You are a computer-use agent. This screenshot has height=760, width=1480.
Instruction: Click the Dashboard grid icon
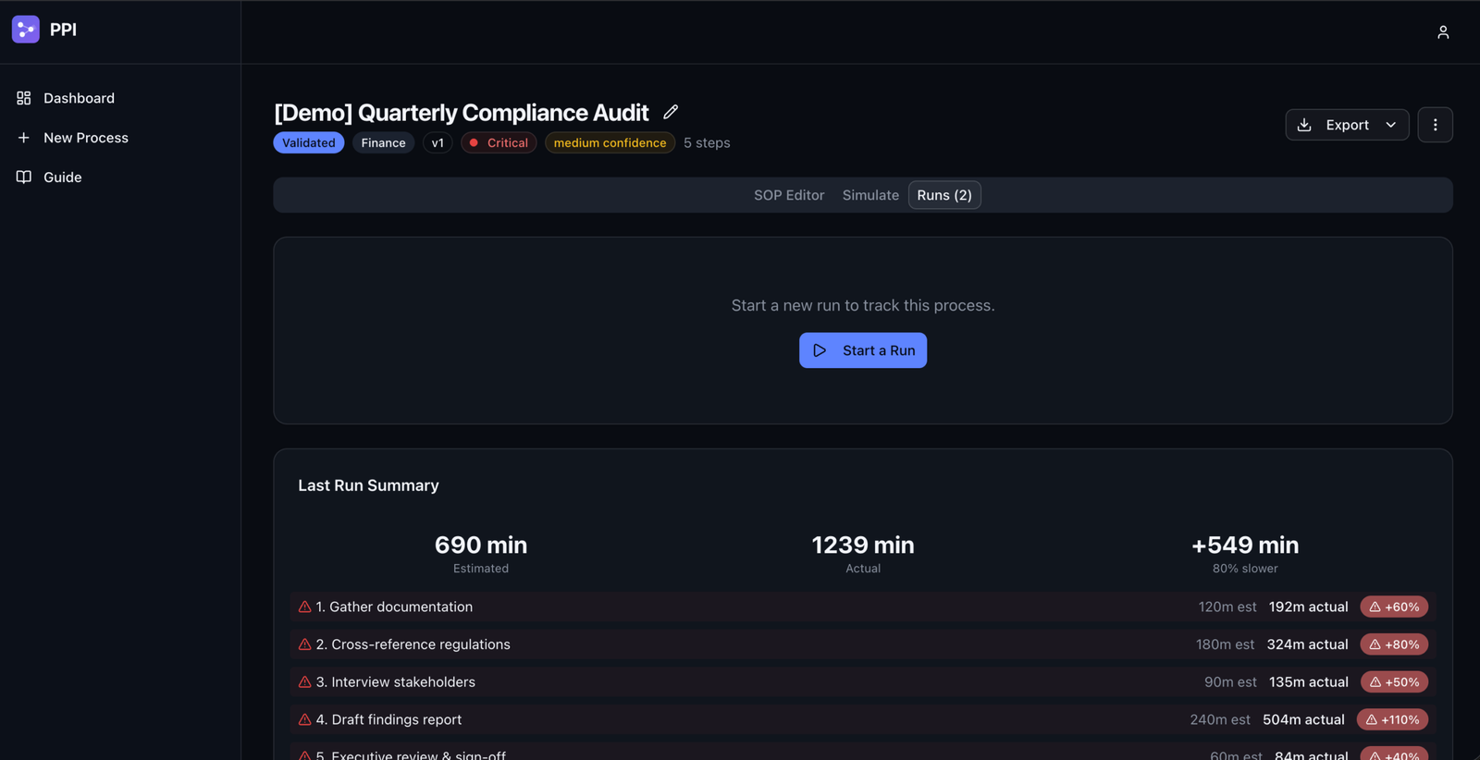click(x=24, y=98)
